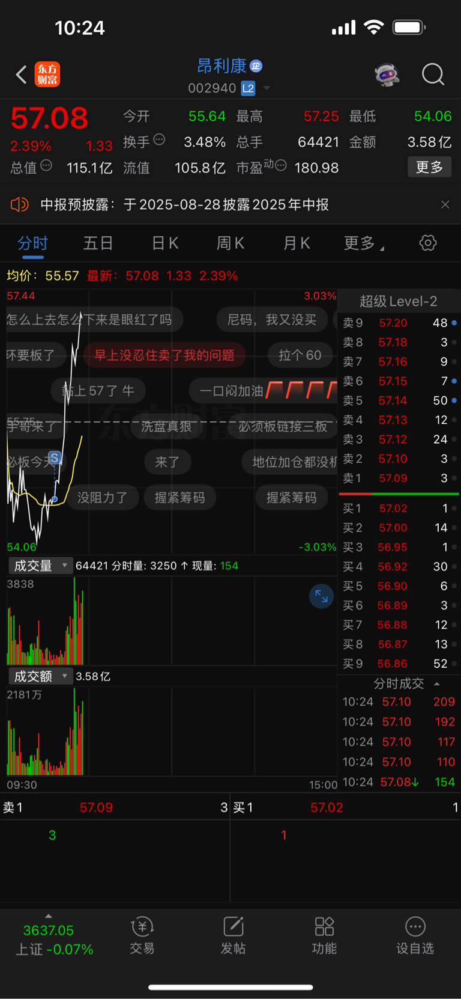Select 买1 order row at 57.02

point(399,509)
